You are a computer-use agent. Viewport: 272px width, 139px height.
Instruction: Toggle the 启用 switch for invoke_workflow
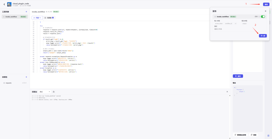263,16
